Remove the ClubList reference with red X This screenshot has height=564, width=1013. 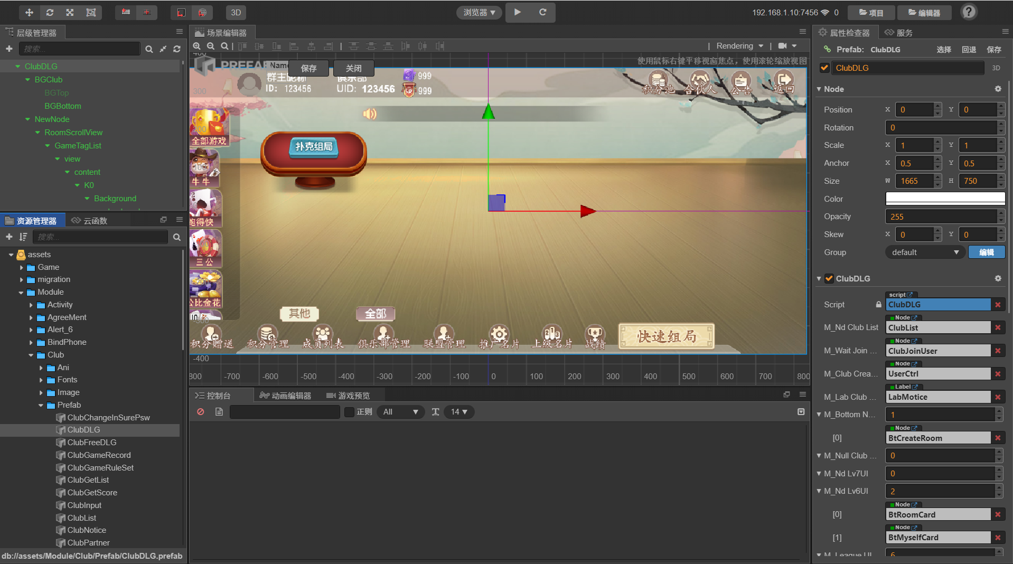point(998,327)
